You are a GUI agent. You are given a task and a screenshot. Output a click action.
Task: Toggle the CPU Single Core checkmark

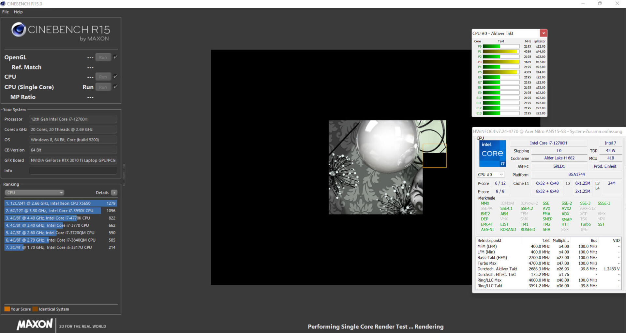coord(115,87)
